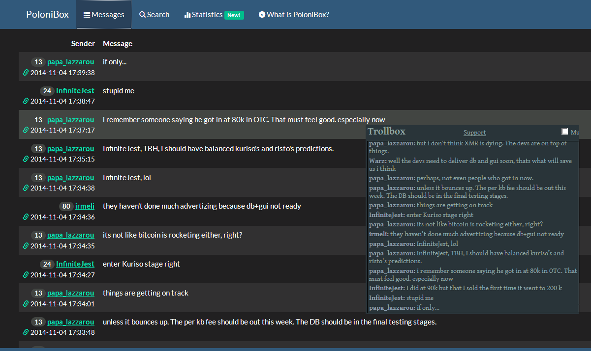Click permalink icon for 17:34:38 message

click(26, 189)
